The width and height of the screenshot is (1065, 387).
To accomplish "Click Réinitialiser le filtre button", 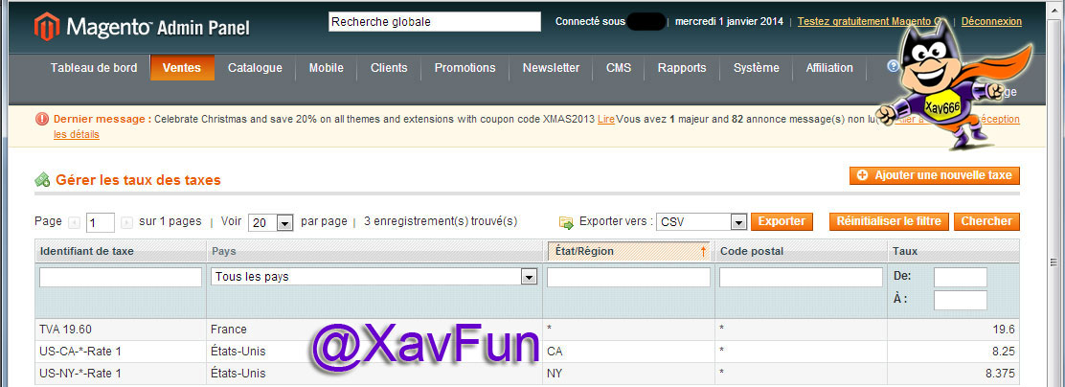I will 889,221.
